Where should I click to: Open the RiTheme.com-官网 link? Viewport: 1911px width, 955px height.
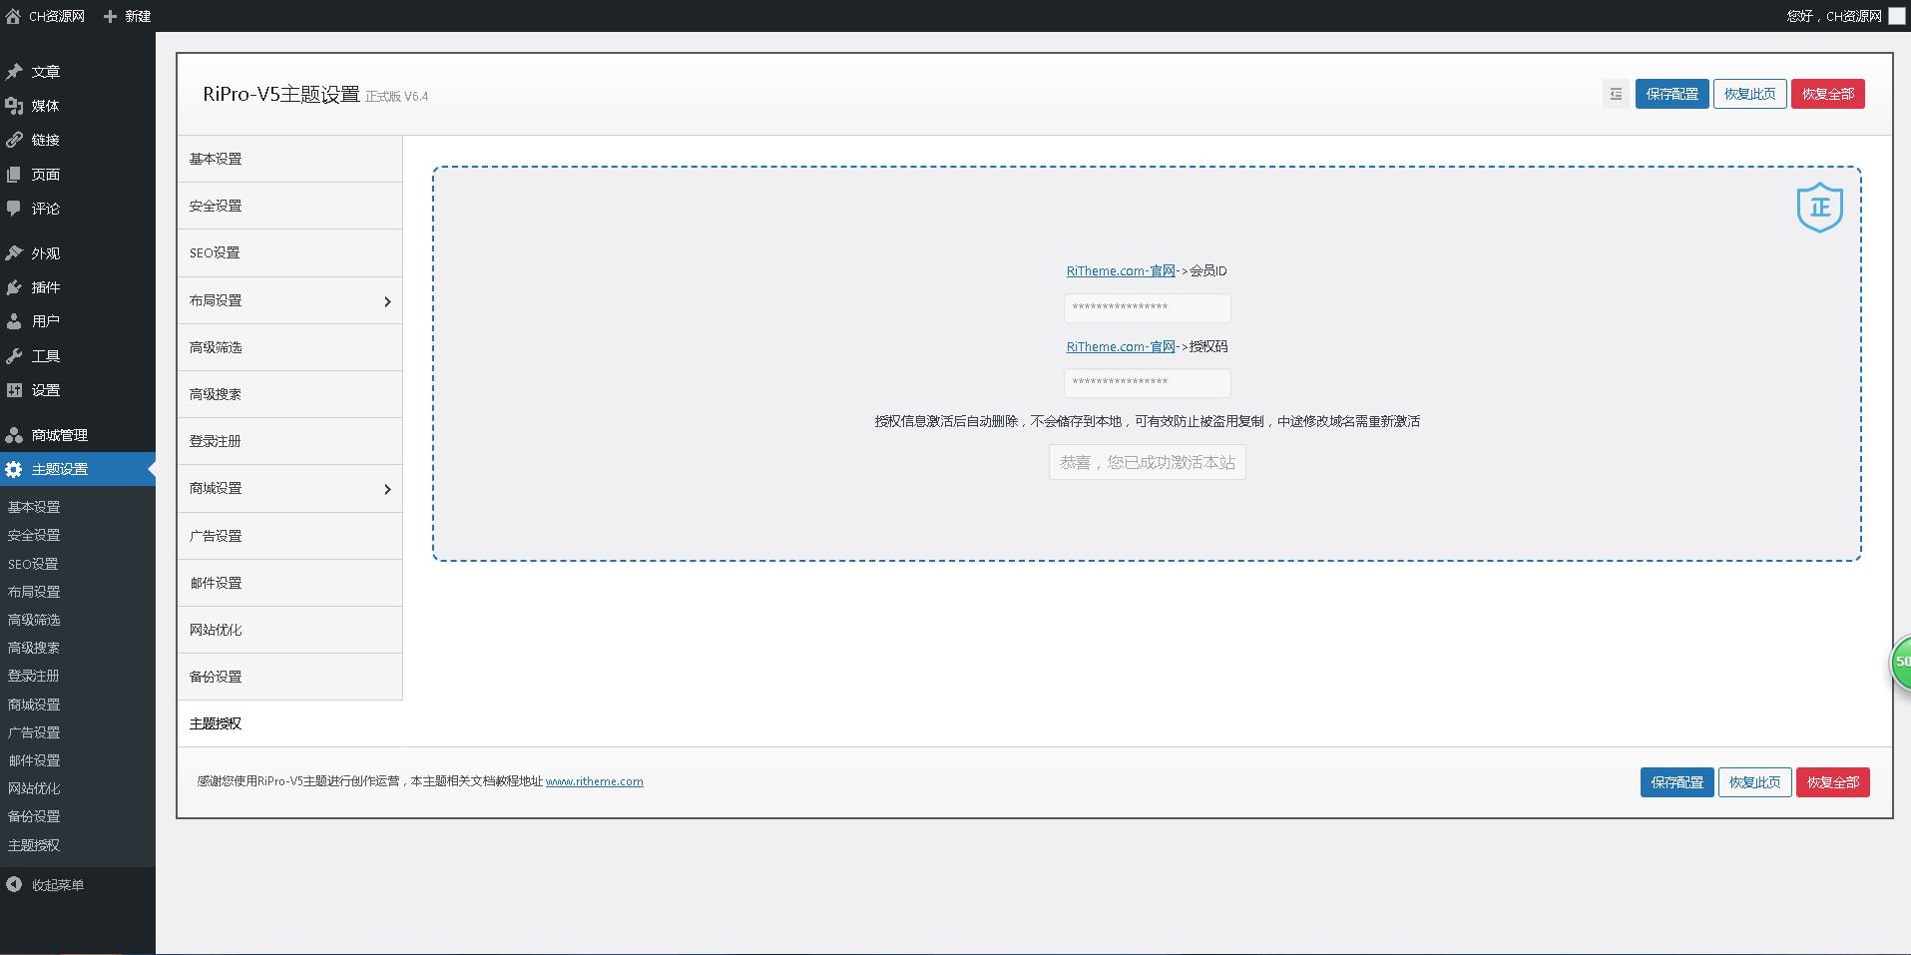tap(1120, 270)
